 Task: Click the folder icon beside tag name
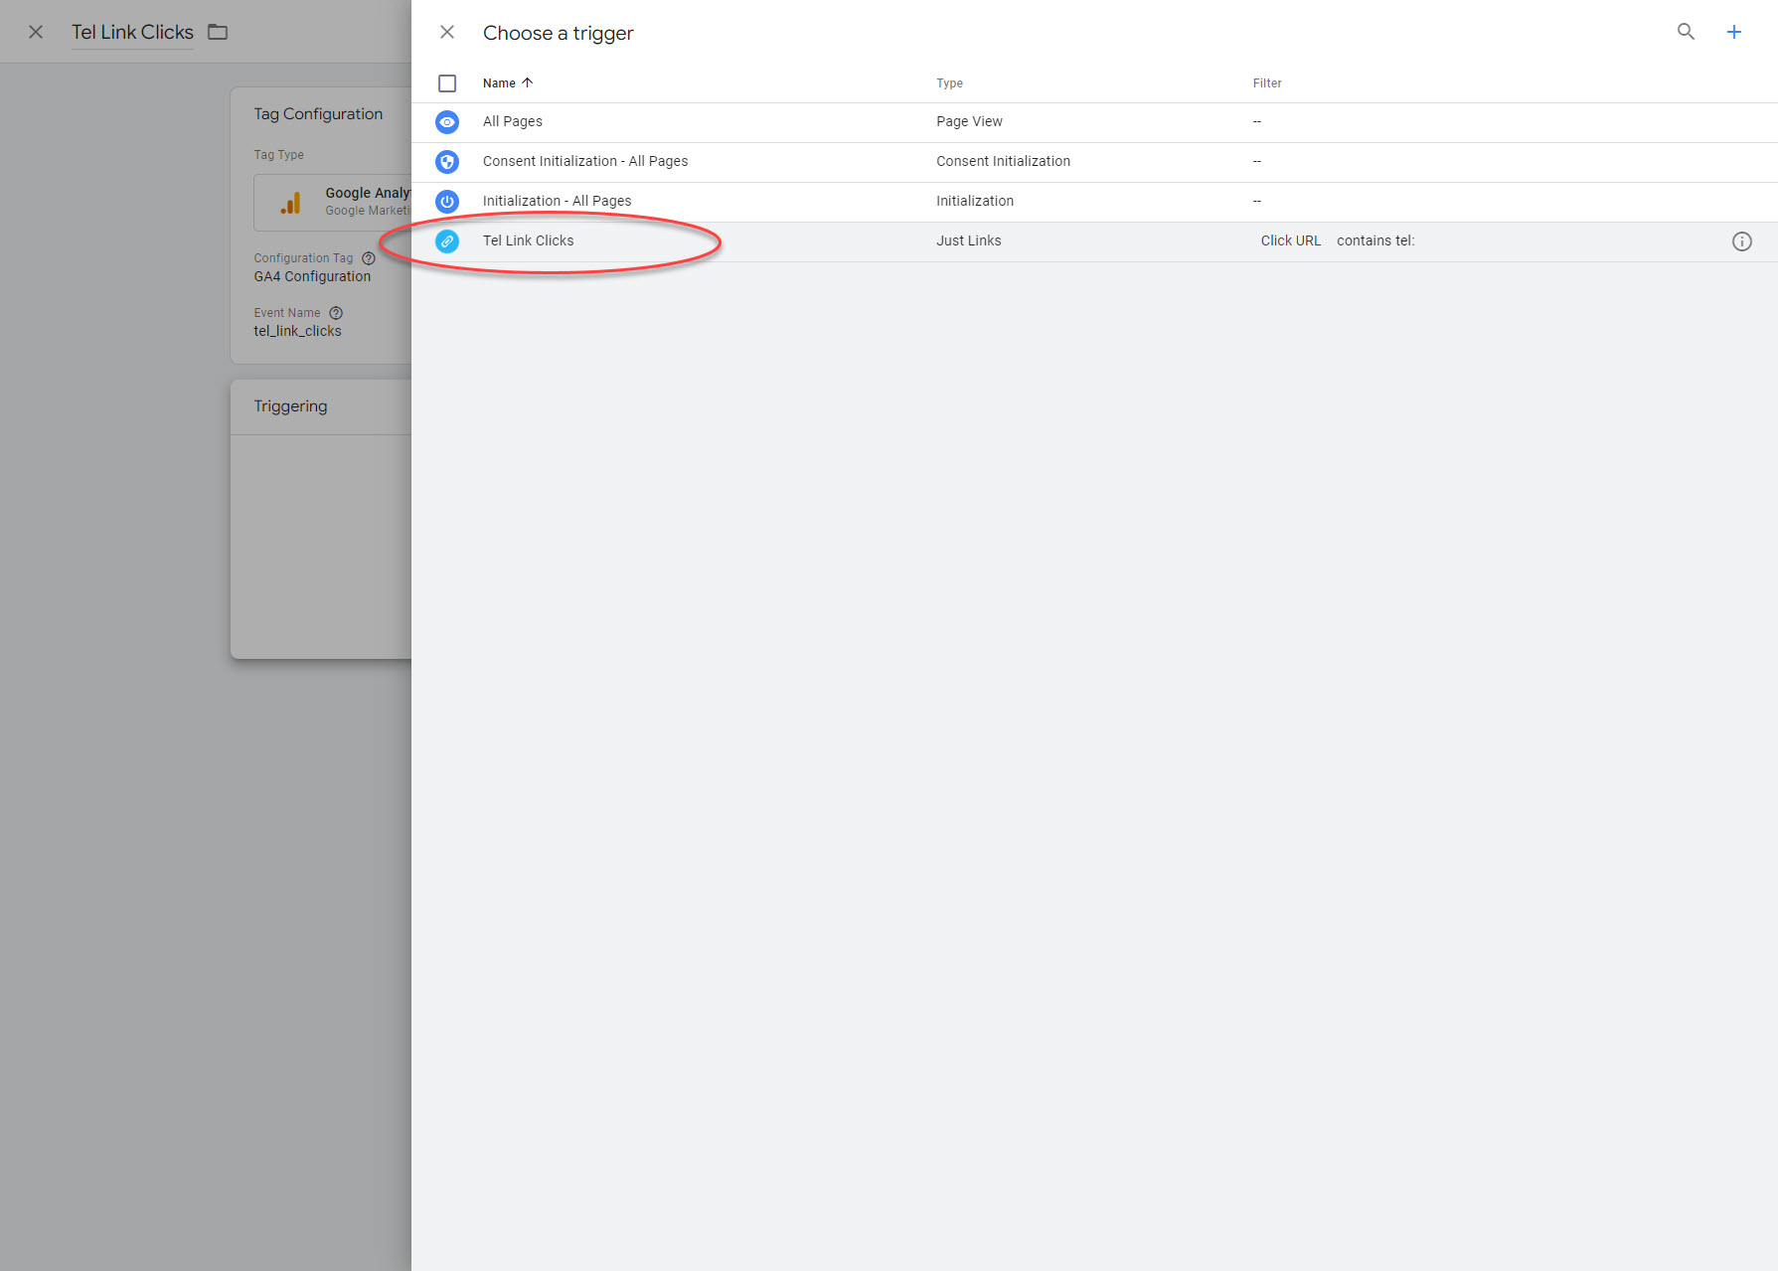[x=218, y=32]
